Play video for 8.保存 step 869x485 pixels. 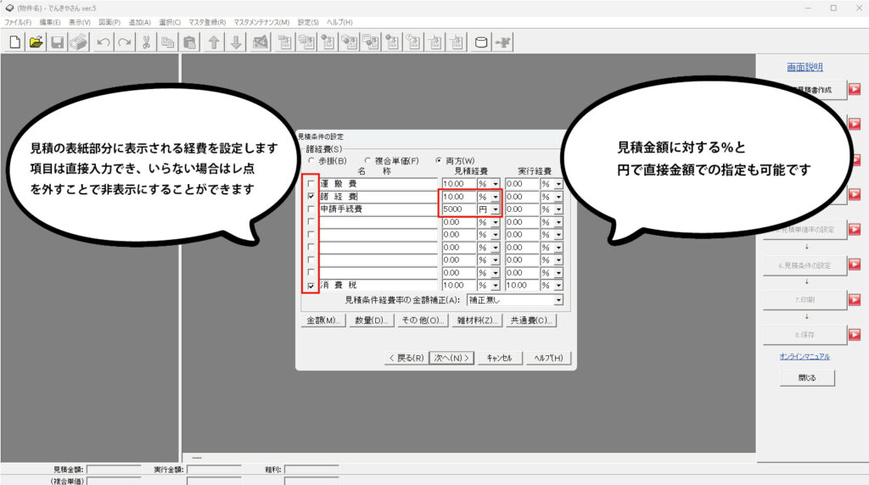click(855, 334)
